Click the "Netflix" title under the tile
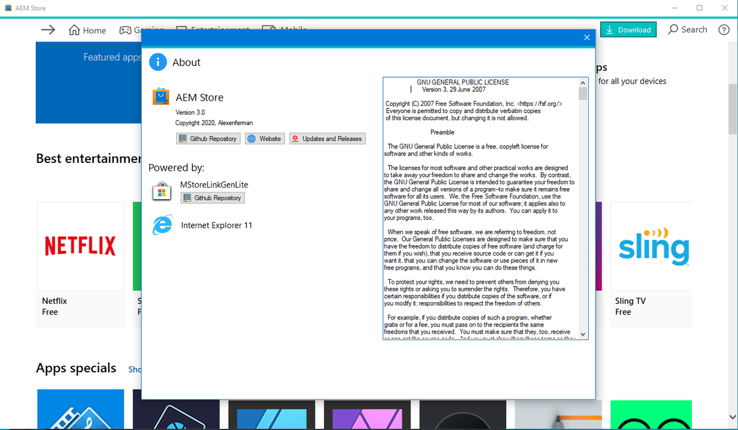738x430 pixels. (x=55, y=300)
